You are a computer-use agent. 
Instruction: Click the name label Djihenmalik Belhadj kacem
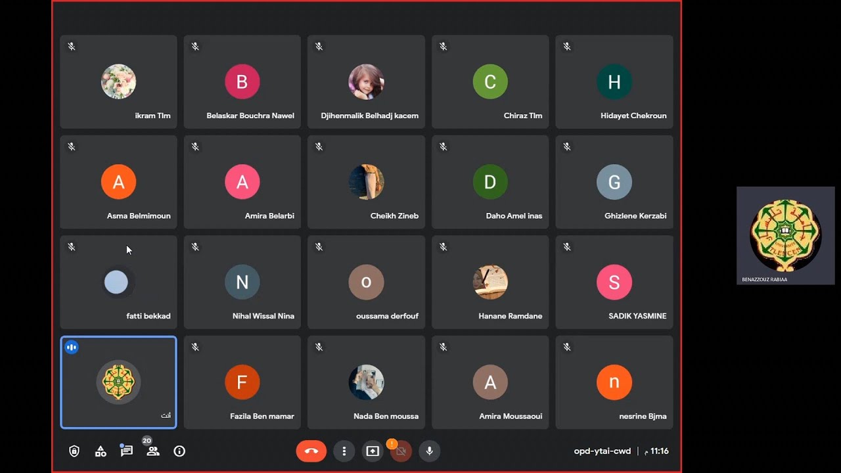[369, 116]
